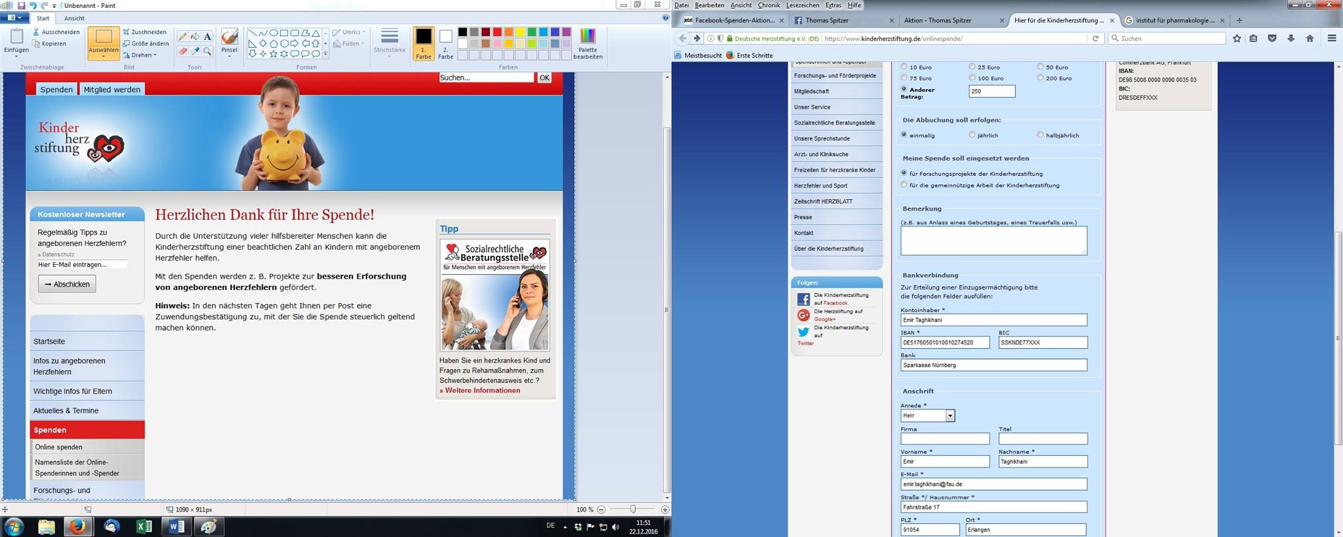Pick the Color picker eyedropper in Paint
This screenshot has width=1343, height=537.
click(195, 50)
